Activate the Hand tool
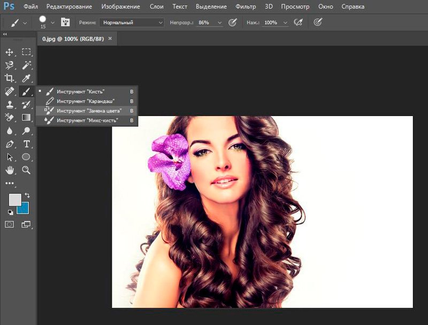The width and height of the screenshot is (428, 325). click(x=9, y=170)
